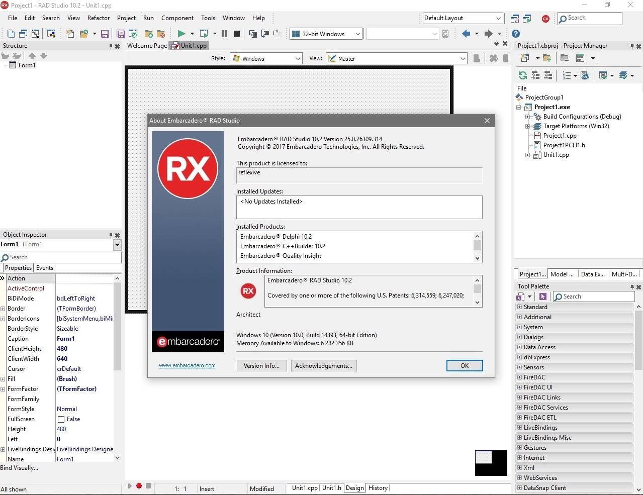
Task: Open the Component menu
Action: click(177, 18)
